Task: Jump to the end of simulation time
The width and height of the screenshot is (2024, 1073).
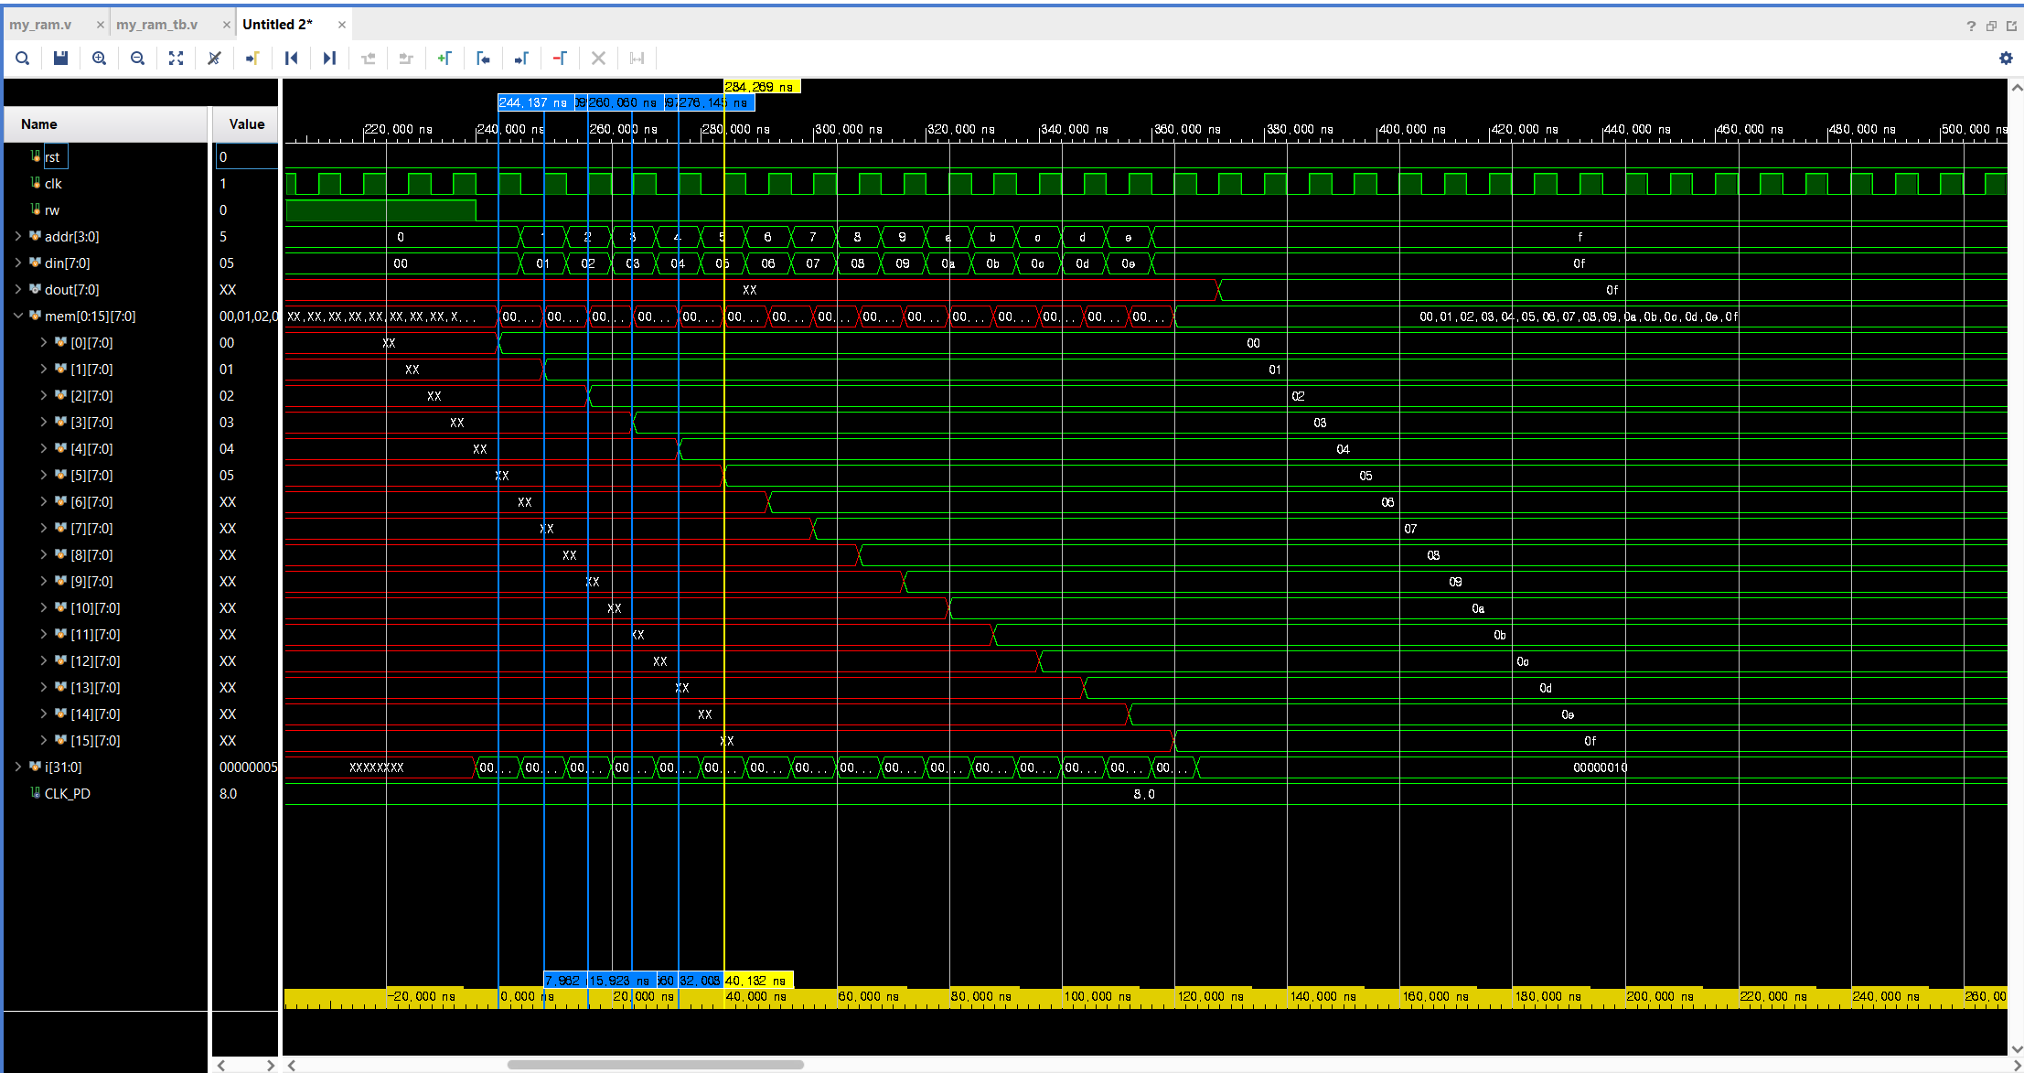Action: (329, 59)
